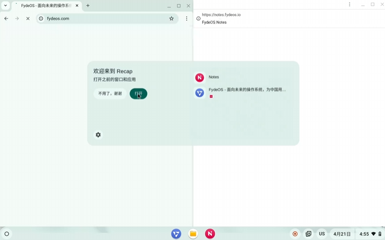
Task: Select the Notes app entry icon in Recap
Action: (200, 77)
